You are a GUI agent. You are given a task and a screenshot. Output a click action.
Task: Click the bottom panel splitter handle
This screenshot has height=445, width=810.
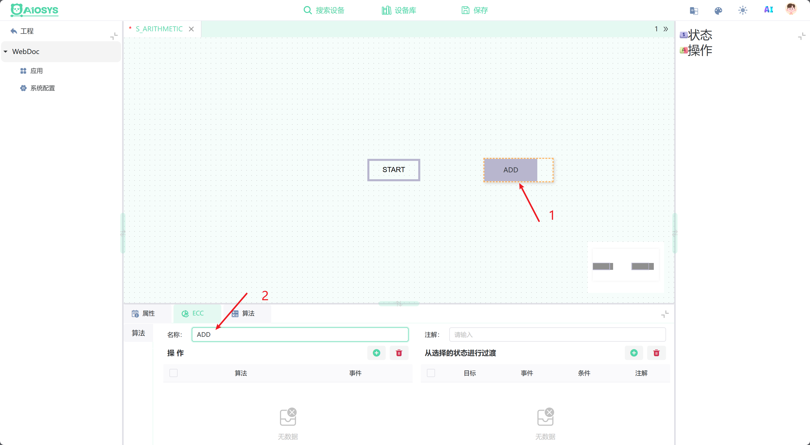pyautogui.click(x=399, y=303)
